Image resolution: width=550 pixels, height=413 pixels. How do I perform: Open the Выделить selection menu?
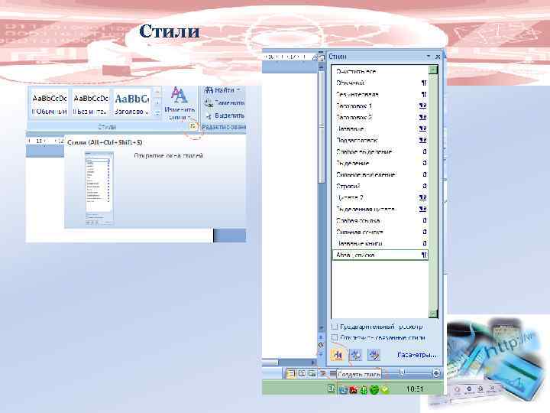(225, 115)
